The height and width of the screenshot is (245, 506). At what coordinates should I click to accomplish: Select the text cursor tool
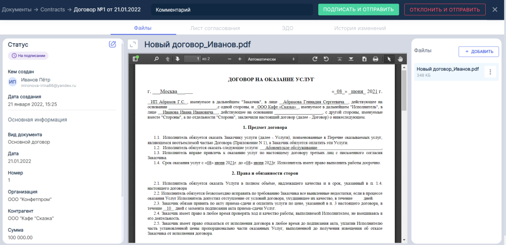[x=389, y=59]
